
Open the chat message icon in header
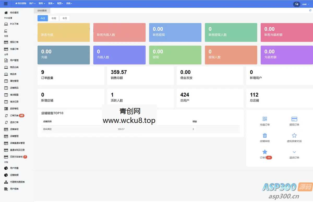(x=297, y=4)
